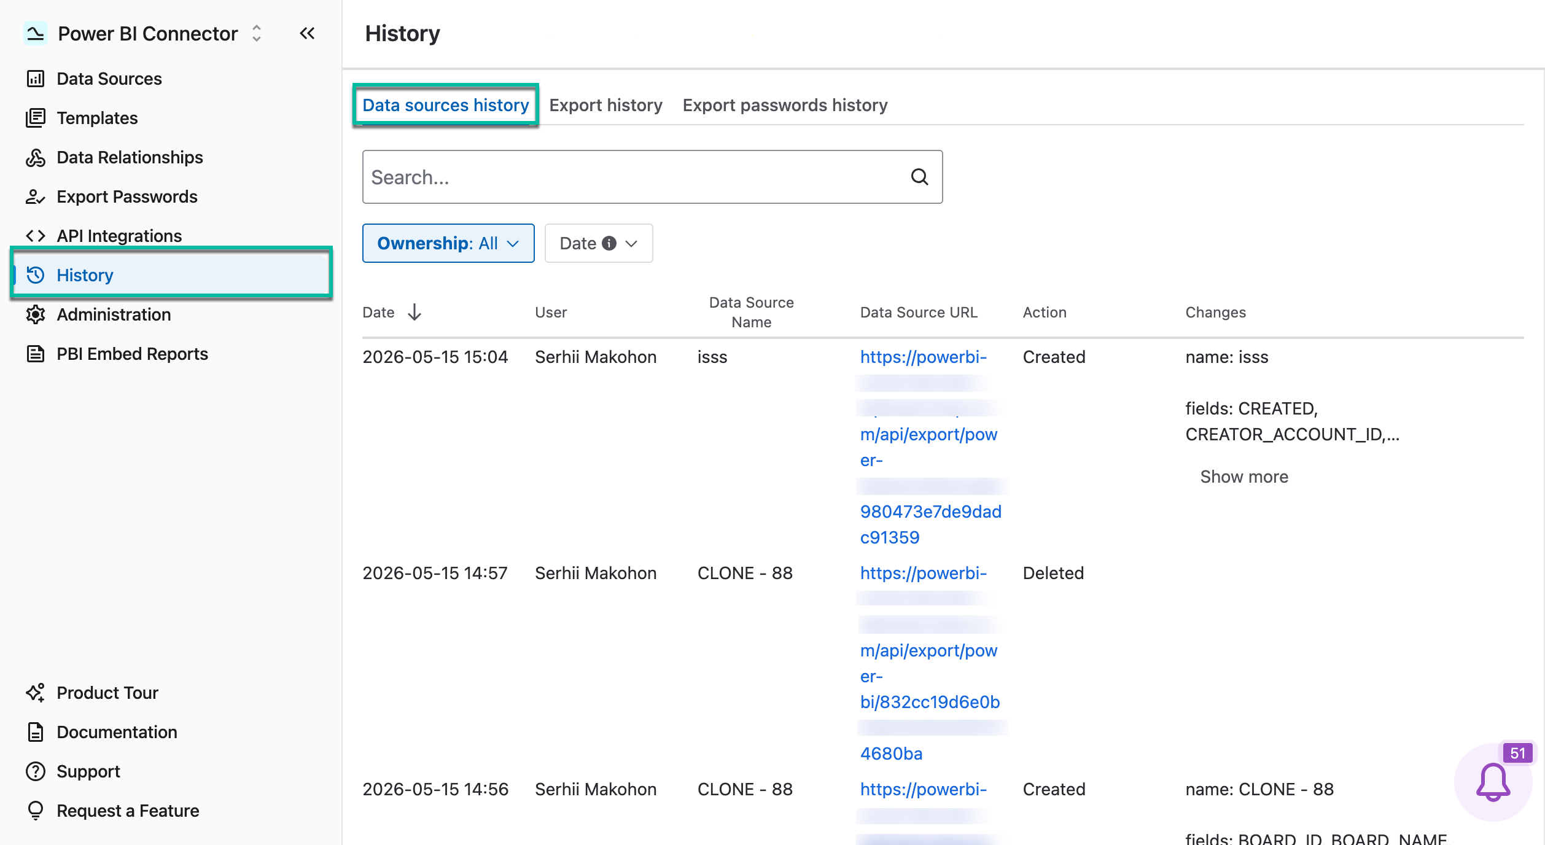Open Data Relationships section
This screenshot has width=1545, height=845.
point(130,157)
